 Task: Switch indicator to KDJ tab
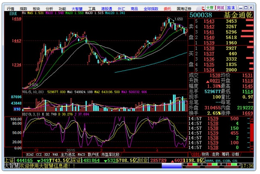pyautogui.click(x=47, y=155)
